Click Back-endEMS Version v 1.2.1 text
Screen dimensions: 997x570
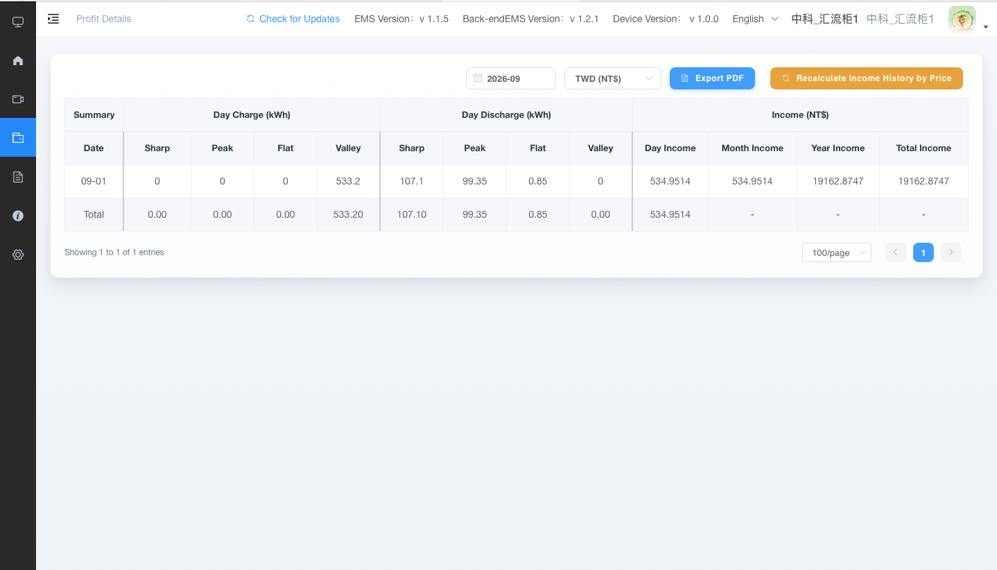pos(530,19)
